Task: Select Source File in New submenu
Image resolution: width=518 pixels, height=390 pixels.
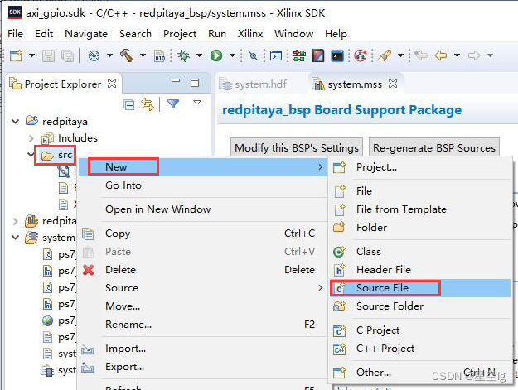Action: 420,288
